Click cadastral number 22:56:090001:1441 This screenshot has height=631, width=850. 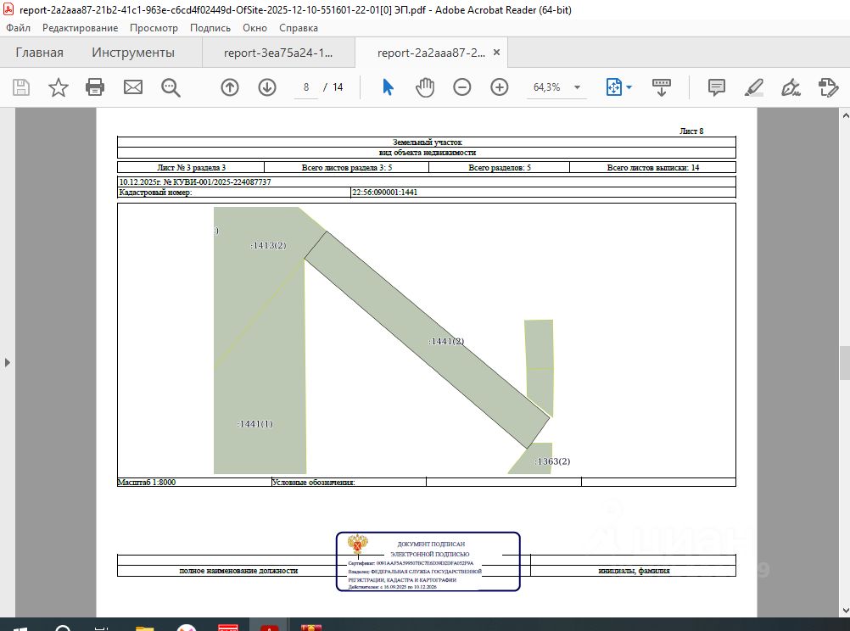click(x=385, y=193)
